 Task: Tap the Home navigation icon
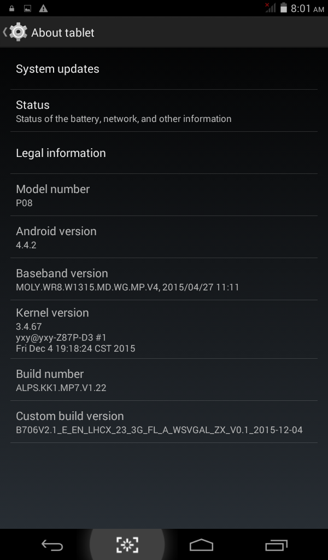[201, 545]
